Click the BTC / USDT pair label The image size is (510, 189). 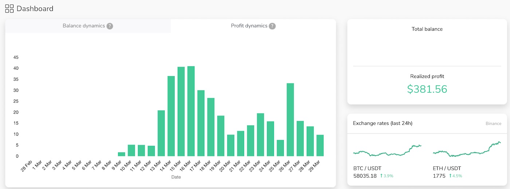point(367,169)
